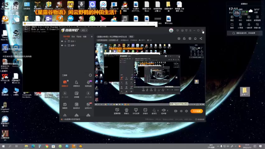Open File Explorer from the taskbar

26,146
